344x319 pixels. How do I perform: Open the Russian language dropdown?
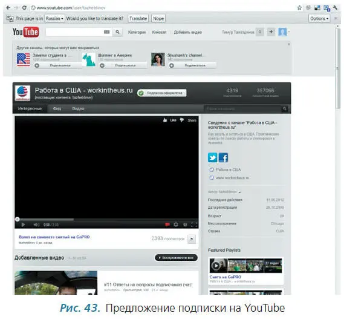[x=54, y=18]
